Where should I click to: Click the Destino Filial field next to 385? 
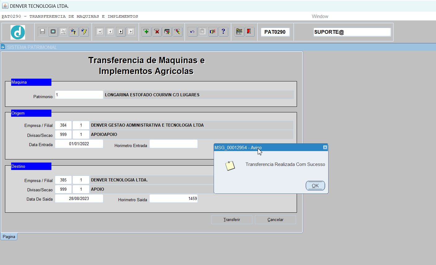[x=81, y=180]
